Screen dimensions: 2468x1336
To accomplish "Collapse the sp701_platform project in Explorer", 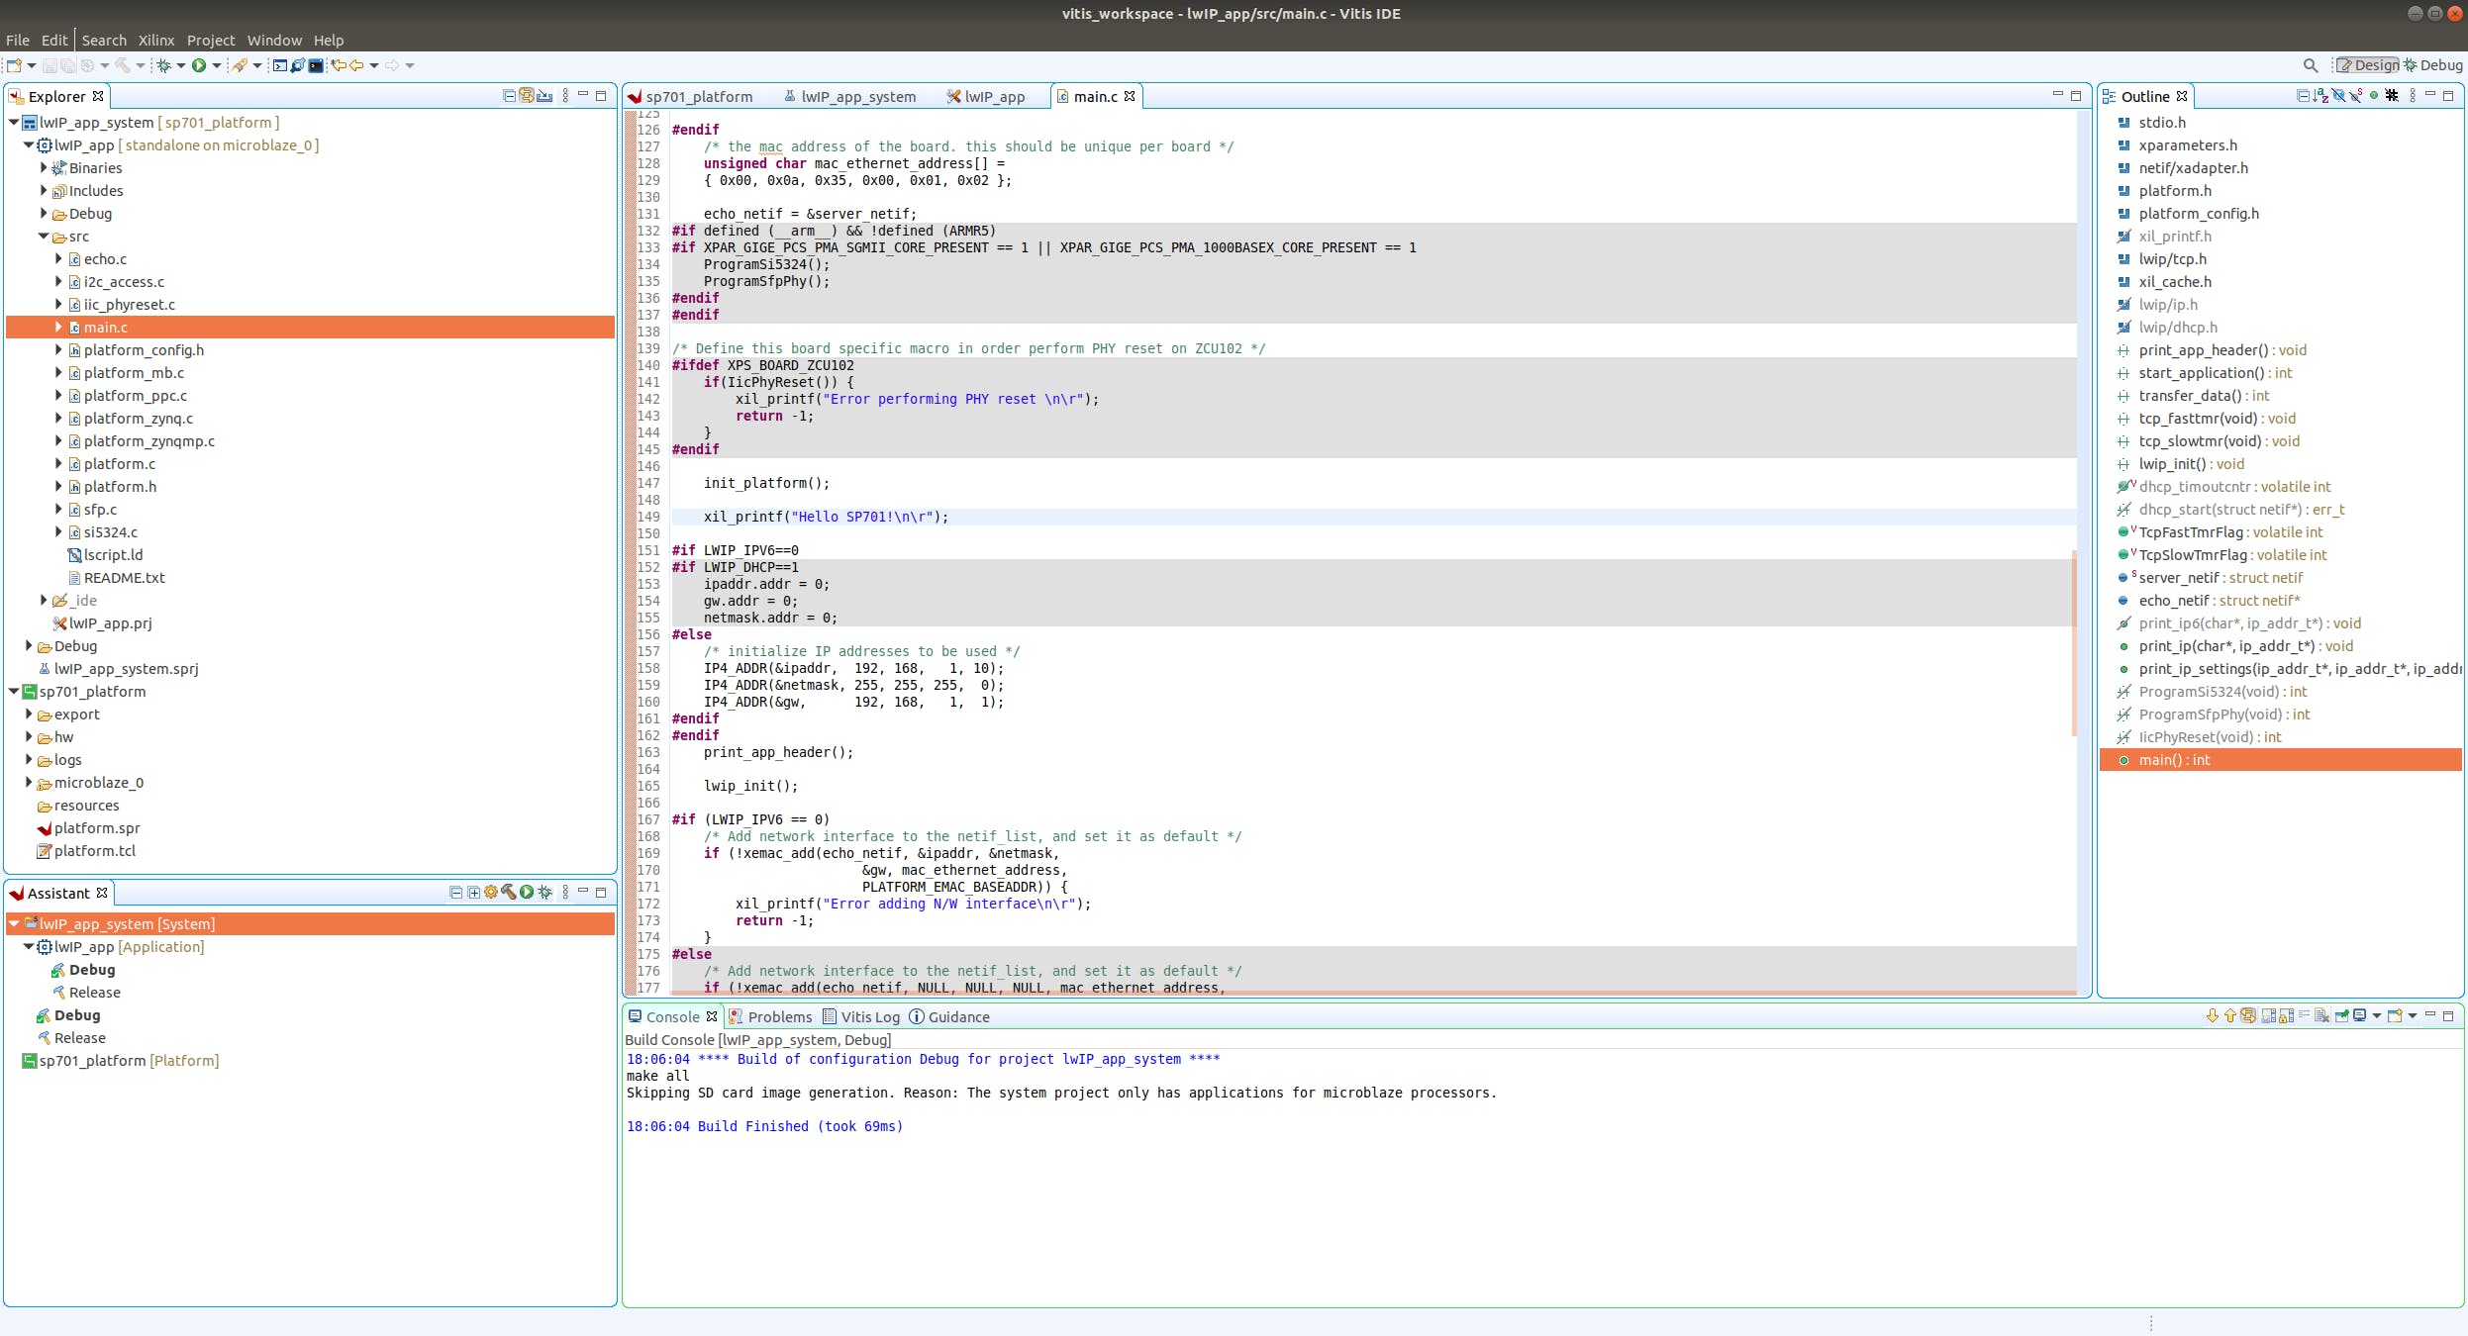I will 13,692.
